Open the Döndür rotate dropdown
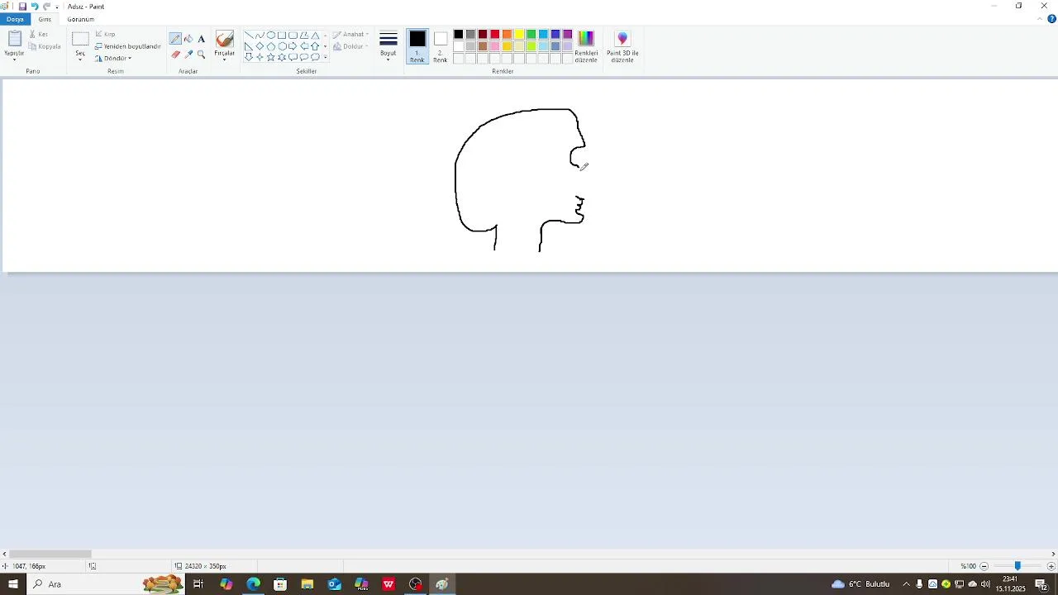Image resolution: width=1058 pixels, height=595 pixels. 113,59
